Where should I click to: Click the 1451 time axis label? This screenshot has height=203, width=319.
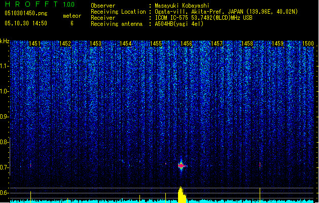click(x=34, y=44)
